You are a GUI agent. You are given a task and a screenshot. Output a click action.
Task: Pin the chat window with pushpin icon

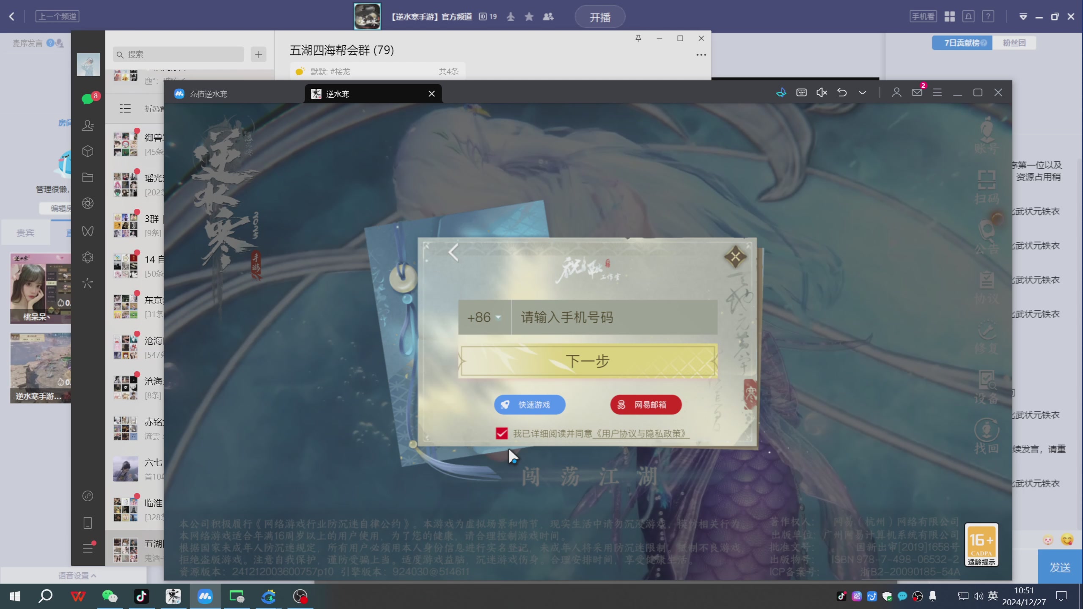click(x=638, y=38)
